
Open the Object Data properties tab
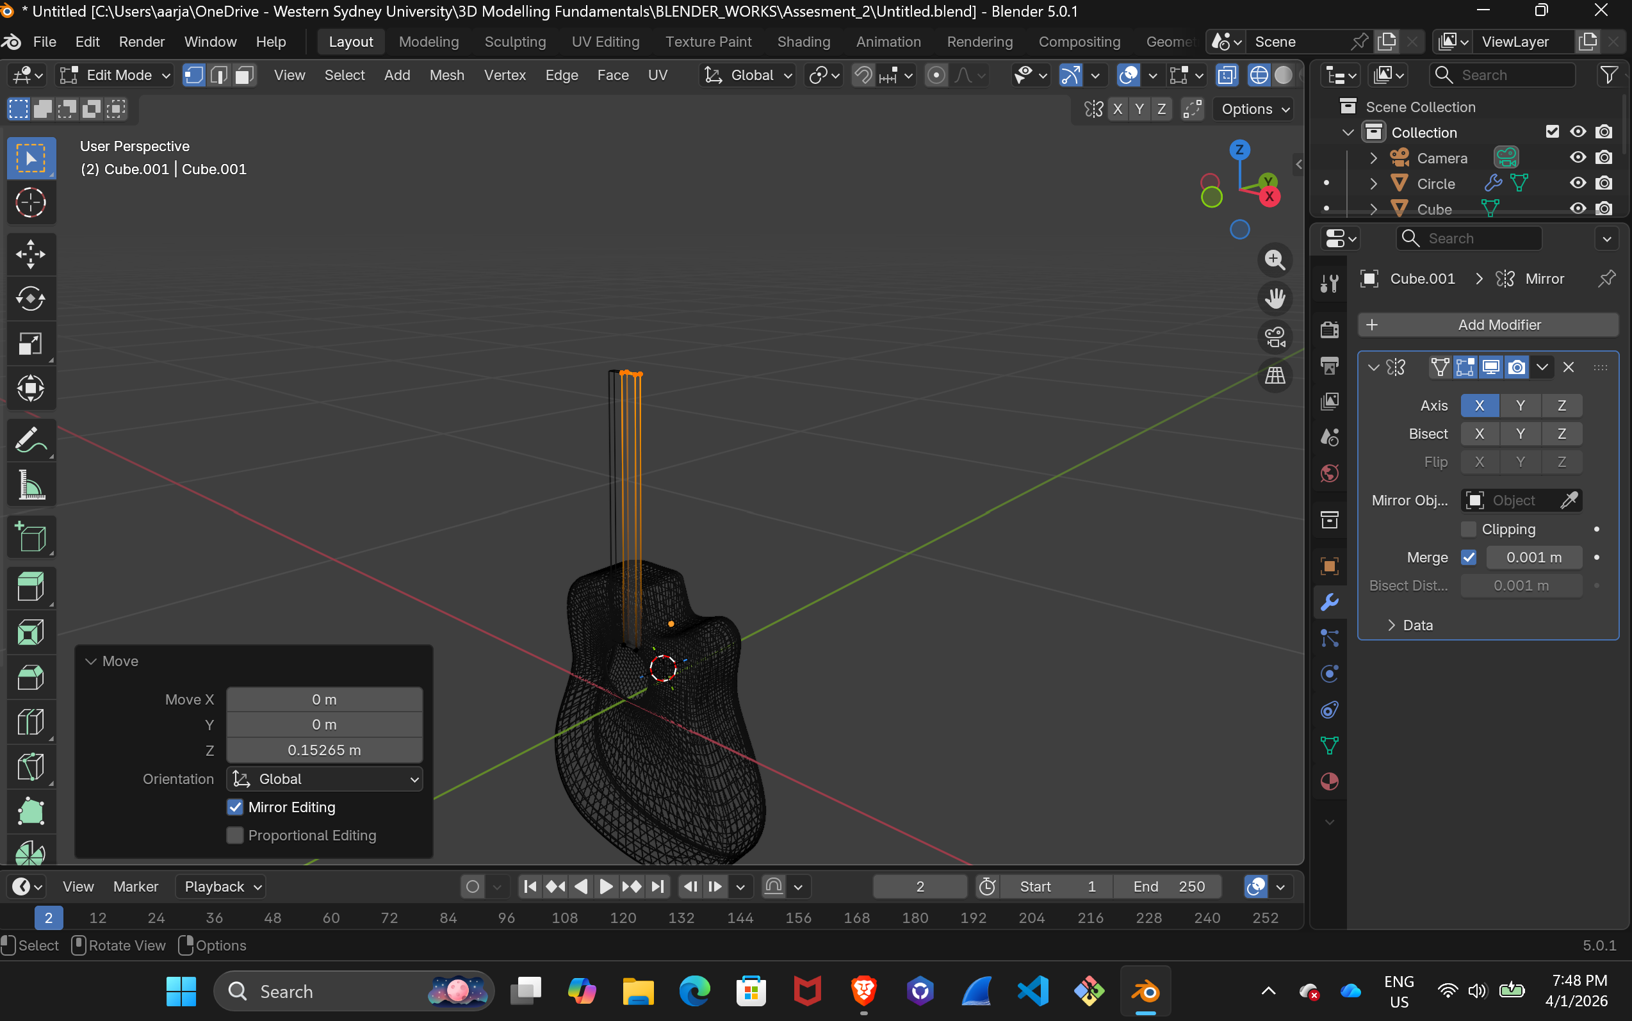coord(1330,746)
